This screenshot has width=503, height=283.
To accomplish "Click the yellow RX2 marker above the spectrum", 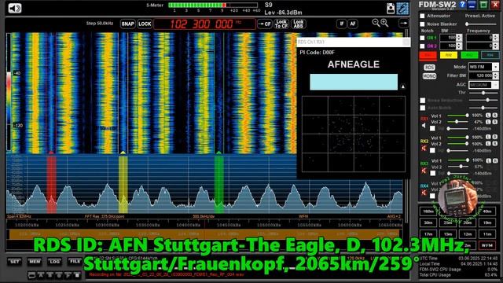I will [x=123, y=153].
